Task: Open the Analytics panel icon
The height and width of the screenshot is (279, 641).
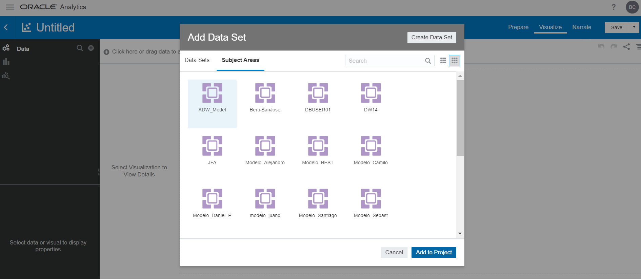Action: click(6, 76)
